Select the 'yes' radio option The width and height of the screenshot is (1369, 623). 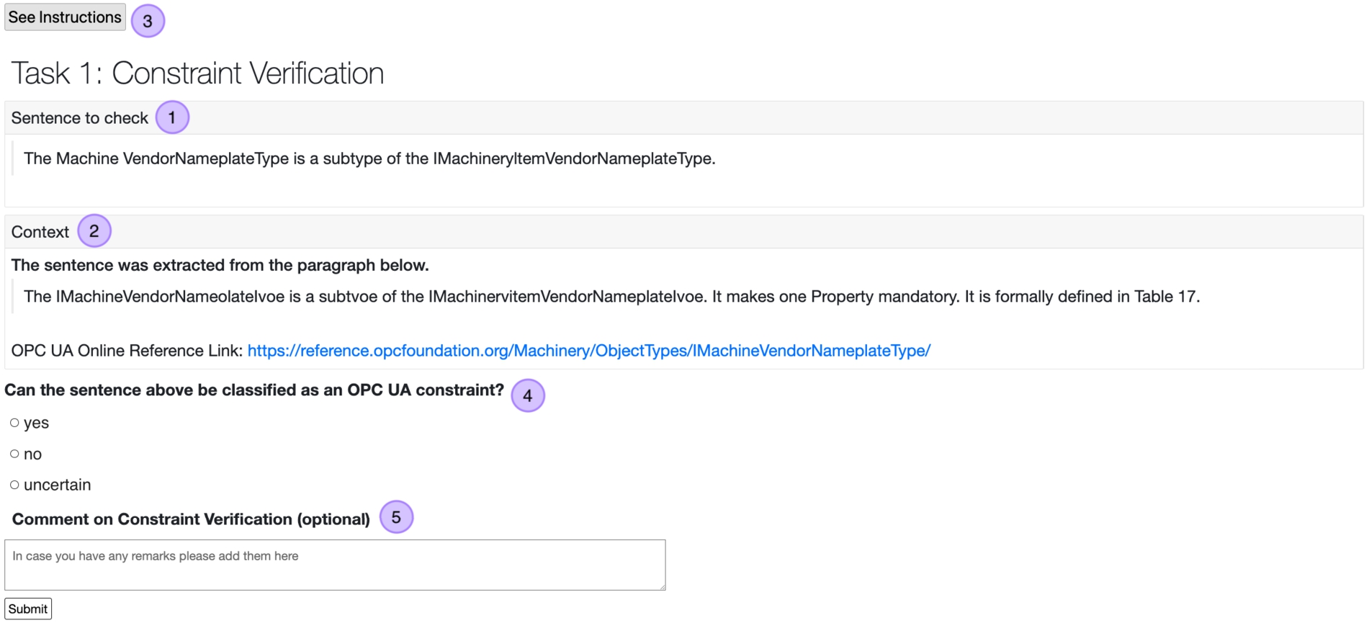point(14,423)
